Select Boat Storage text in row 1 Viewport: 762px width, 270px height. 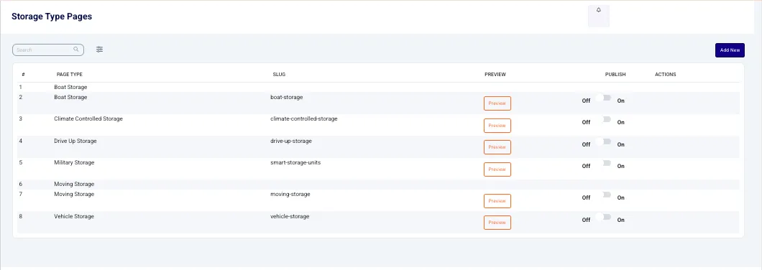pyautogui.click(x=70, y=87)
